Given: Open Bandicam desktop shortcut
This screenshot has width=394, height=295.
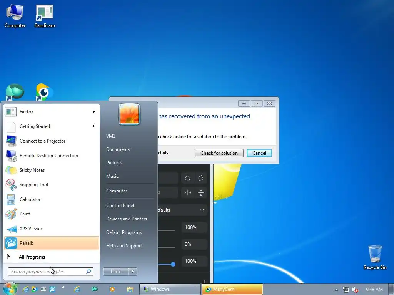Looking at the screenshot, I should point(45,16).
